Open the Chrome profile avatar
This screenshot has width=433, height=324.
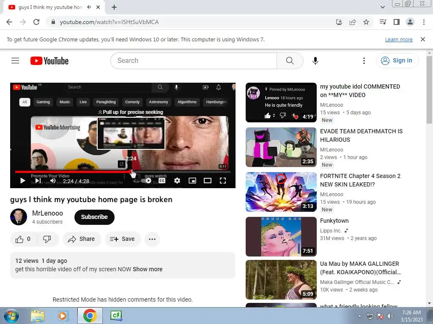410,22
